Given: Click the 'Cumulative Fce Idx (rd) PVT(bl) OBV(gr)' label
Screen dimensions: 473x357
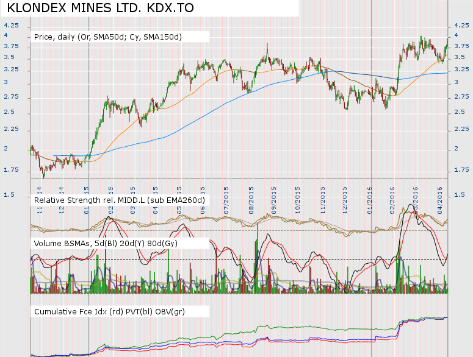Looking at the screenshot, I should tap(109, 311).
